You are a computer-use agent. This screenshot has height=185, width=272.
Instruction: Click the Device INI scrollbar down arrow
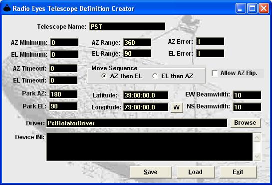click(257, 156)
